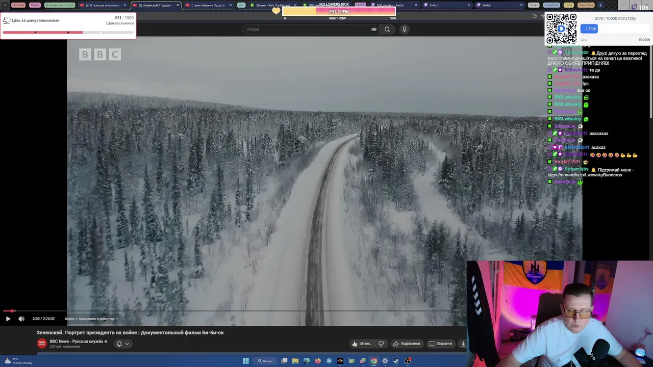Click chat scrollbar on right edge
653x367 pixels.
pyautogui.click(x=651, y=82)
